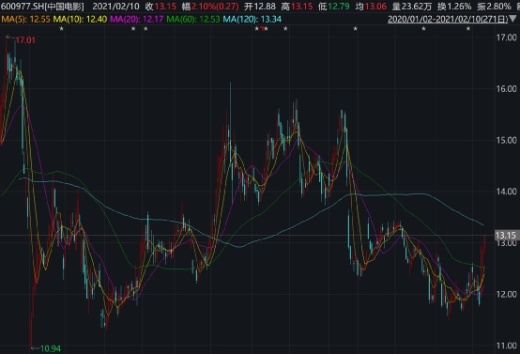Toggle the yellow MA(10) indicator label
The image size is (520, 354).
tap(80, 19)
